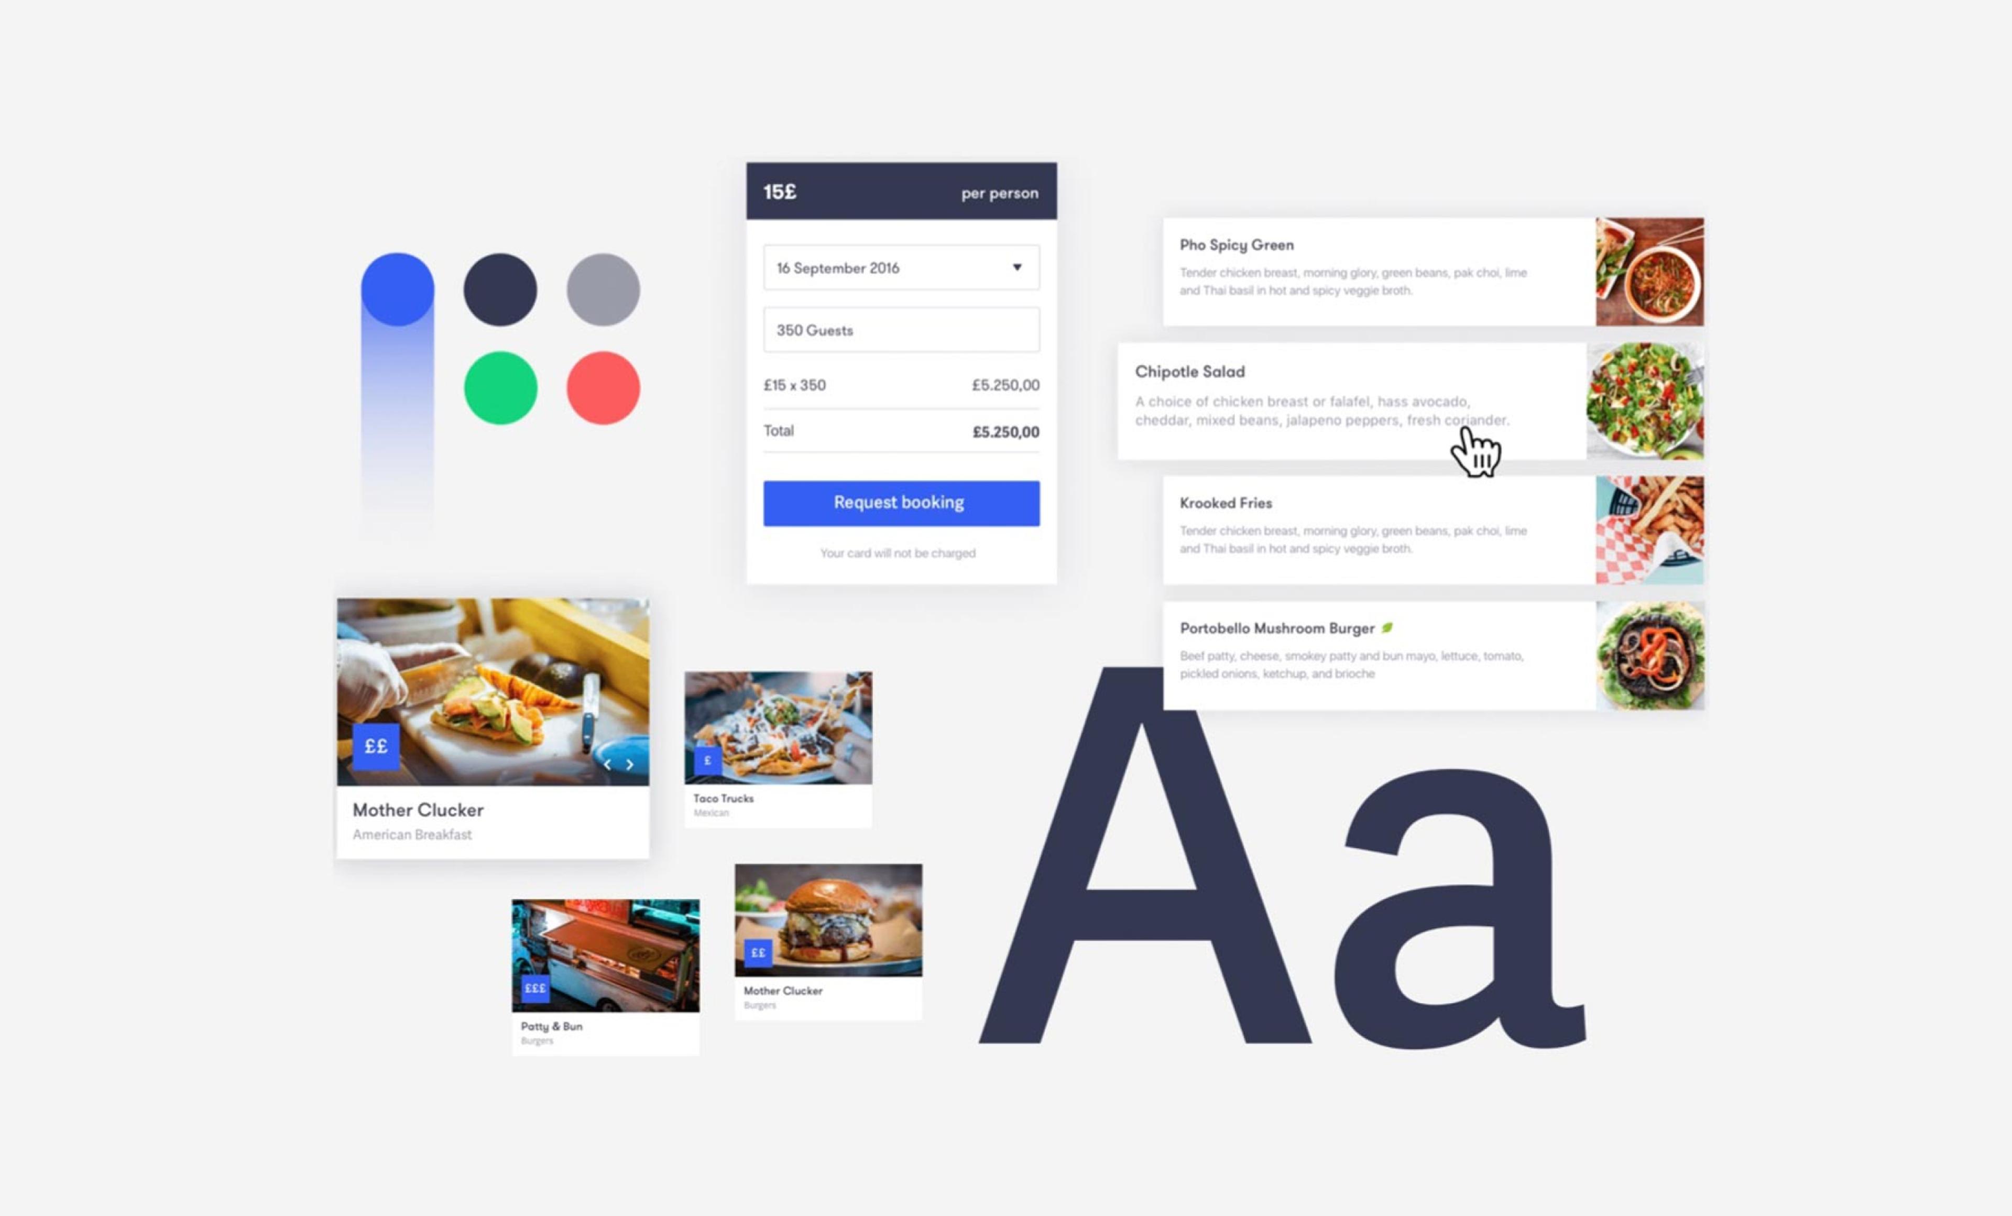Expand the 16 September 2016 date dropdown
The image size is (2012, 1216).
(x=1019, y=269)
